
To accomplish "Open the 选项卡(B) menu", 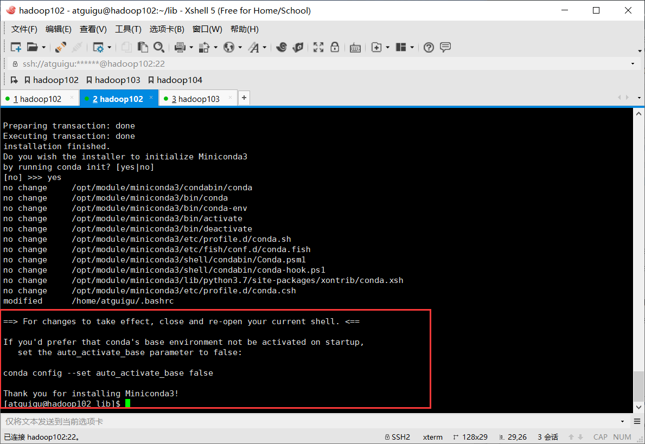I will click(x=167, y=29).
